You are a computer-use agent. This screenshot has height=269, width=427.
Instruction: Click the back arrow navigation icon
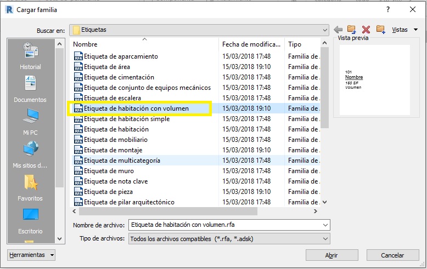click(x=338, y=30)
